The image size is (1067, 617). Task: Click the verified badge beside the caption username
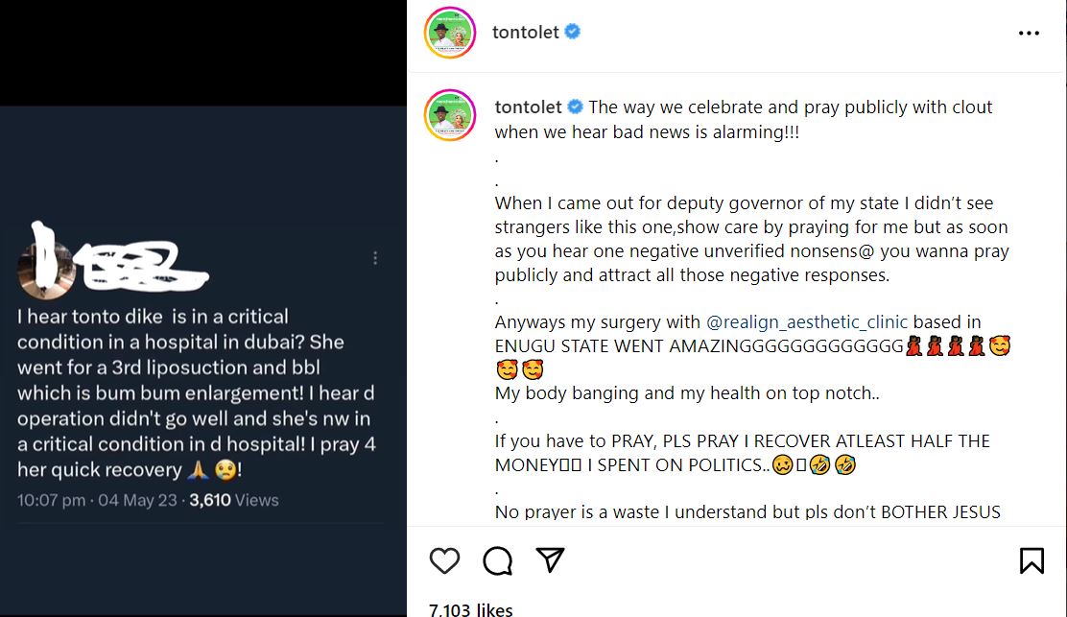click(576, 107)
